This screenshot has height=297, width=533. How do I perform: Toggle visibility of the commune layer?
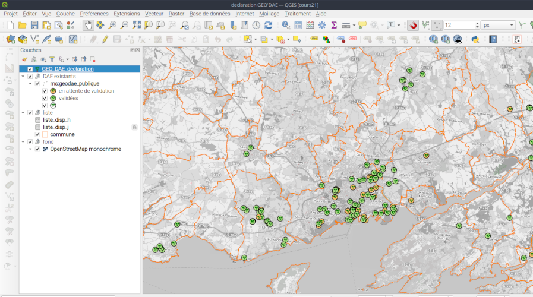37,134
